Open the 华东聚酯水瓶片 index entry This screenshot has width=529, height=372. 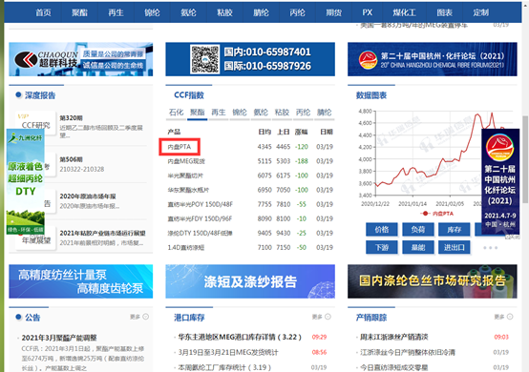pyautogui.click(x=250, y=190)
